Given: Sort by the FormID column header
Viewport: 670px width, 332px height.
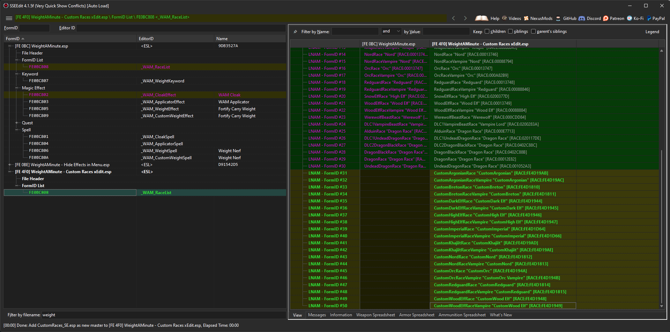Looking at the screenshot, I should point(70,39).
